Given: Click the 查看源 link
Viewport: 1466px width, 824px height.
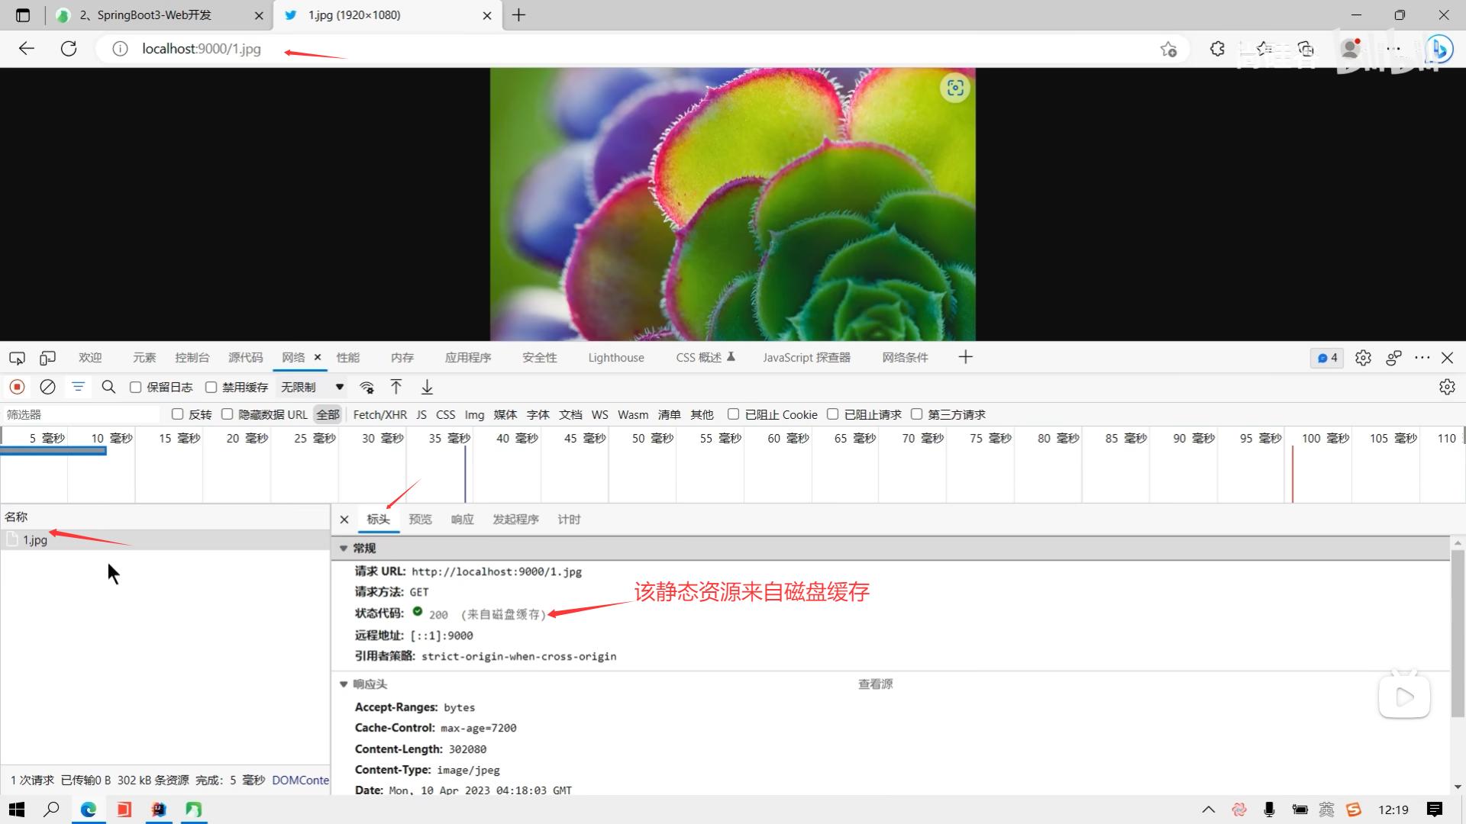Looking at the screenshot, I should point(875,684).
